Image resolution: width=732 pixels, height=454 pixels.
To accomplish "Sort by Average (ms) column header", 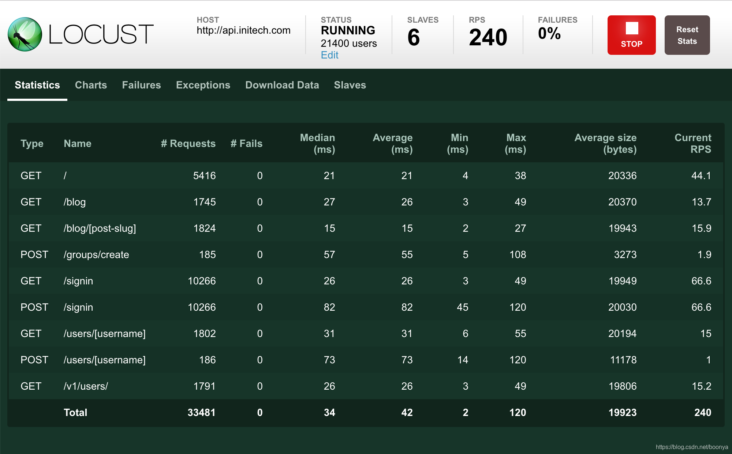I will pyautogui.click(x=393, y=144).
